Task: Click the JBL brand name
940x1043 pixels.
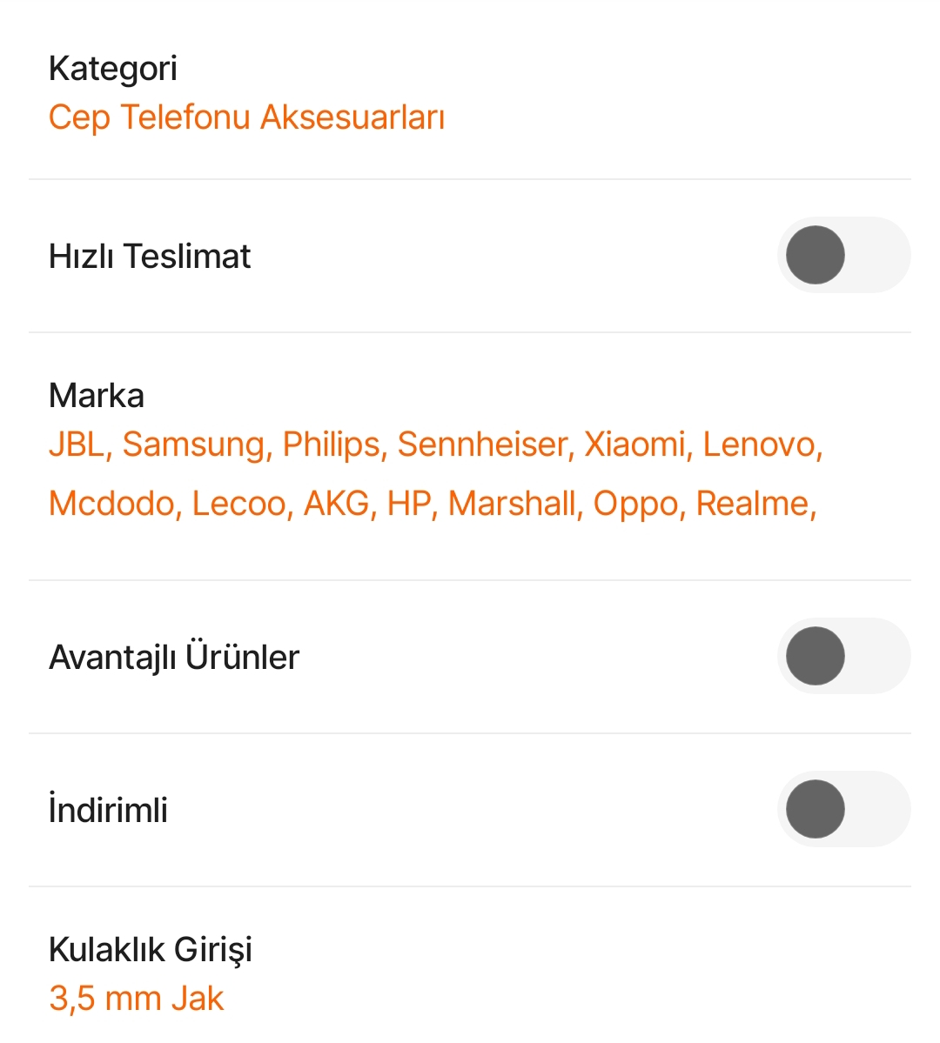Action: point(76,445)
